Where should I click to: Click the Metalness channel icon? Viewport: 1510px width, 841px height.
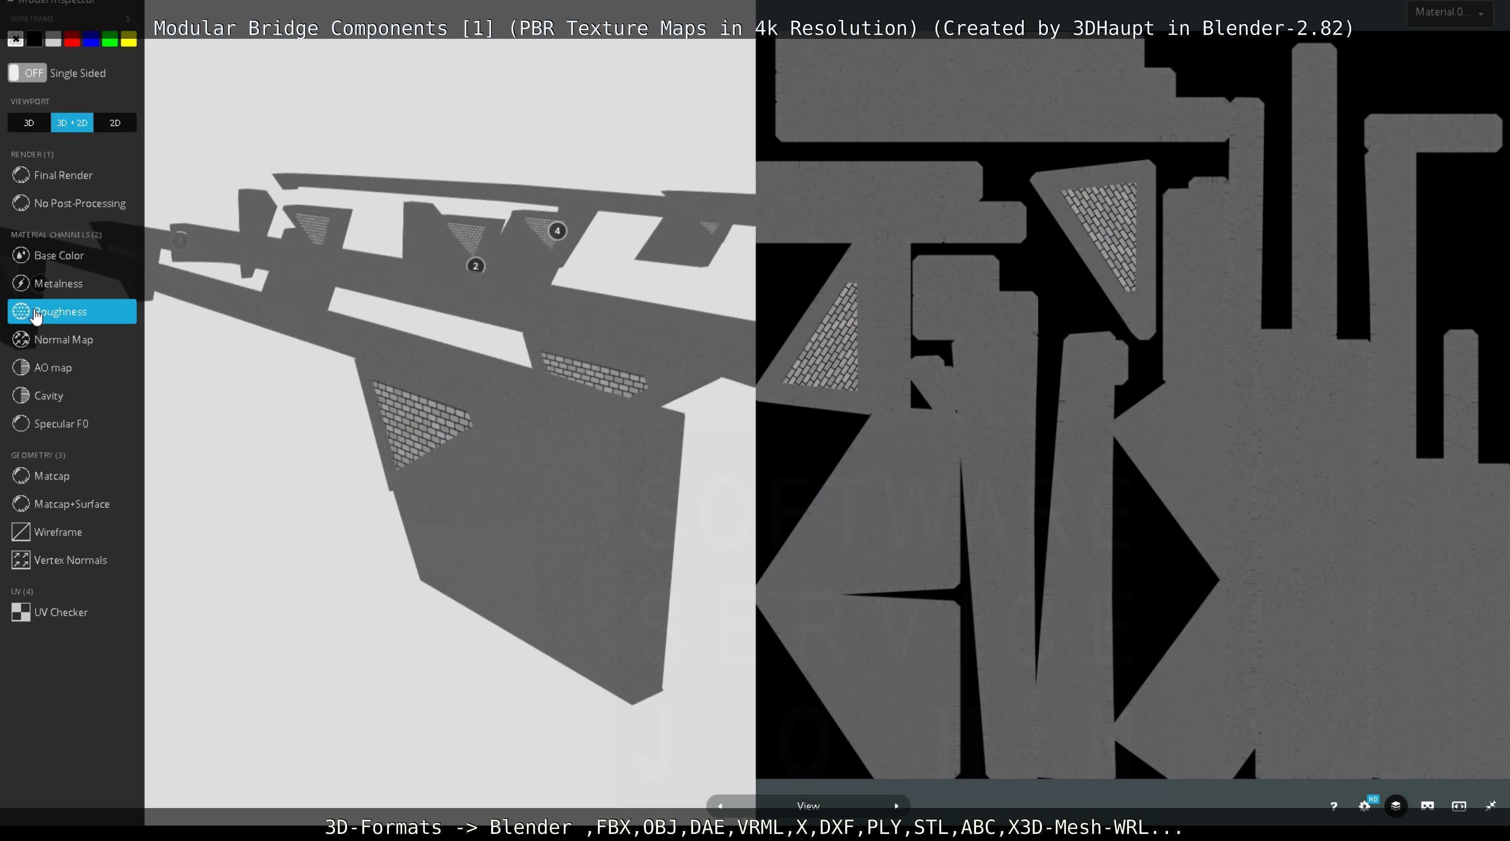coord(21,284)
